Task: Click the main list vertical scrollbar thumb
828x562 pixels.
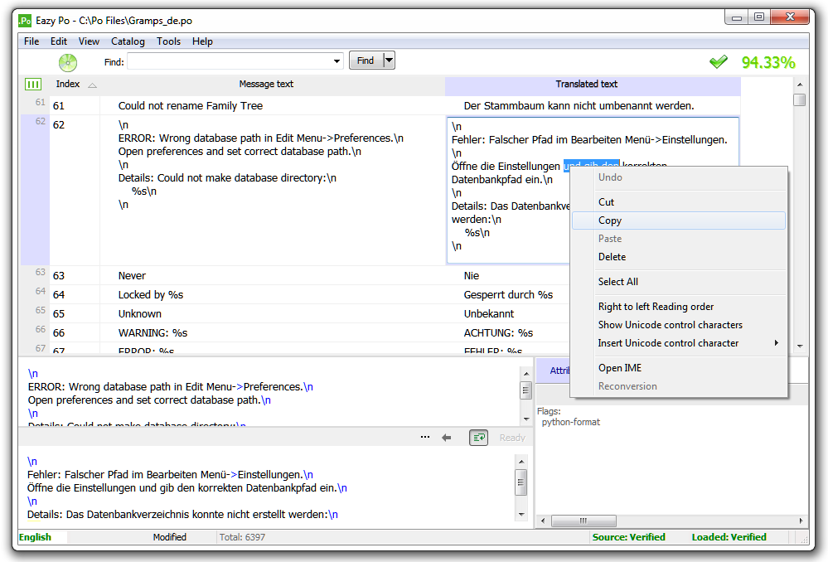Action: [800, 99]
